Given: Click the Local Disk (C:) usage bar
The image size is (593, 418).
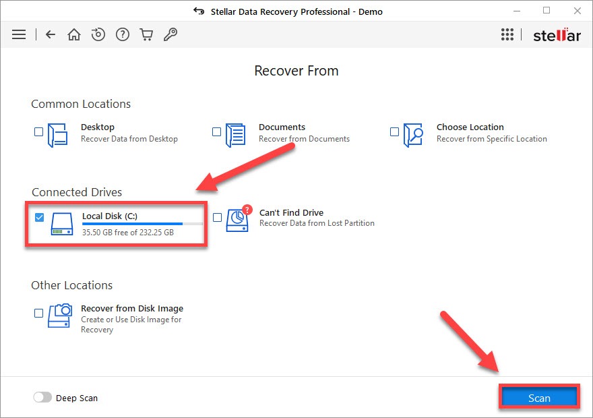Looking at the screenshot, I should [142, 224].
